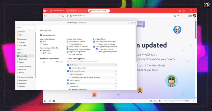Click the reload page icon
Viewport: 212px width, 111px height.
[x=63, y=16]
